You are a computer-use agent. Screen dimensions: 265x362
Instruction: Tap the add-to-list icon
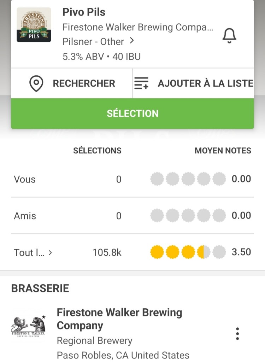[142, 83]
